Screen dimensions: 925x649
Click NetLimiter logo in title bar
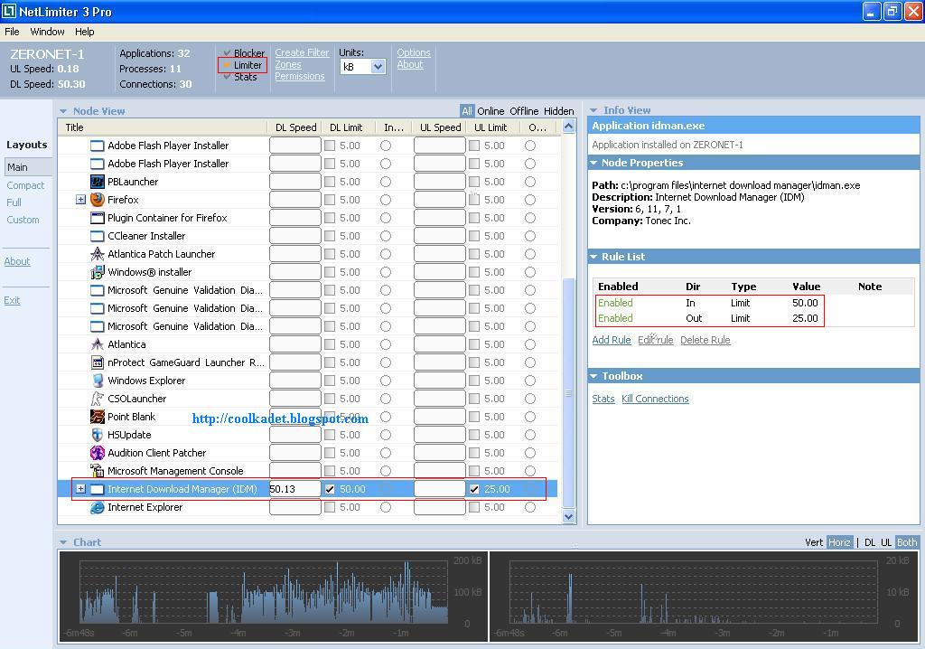[x=9, y=11]
